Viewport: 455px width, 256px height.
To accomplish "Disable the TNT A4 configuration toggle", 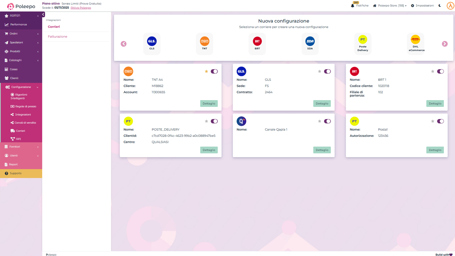I will [x=214, y=71].
